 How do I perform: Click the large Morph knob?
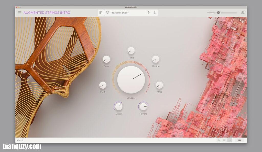click(131, 80)
